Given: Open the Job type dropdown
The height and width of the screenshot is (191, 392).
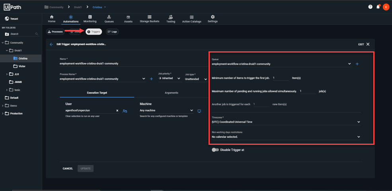Looking at the screenshot, I should point(196,79).
